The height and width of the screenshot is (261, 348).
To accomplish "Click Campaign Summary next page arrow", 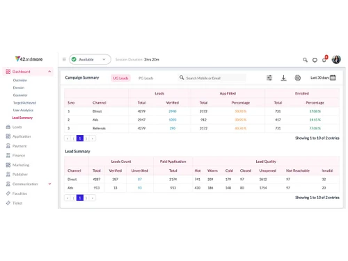I will click(86, 139).
